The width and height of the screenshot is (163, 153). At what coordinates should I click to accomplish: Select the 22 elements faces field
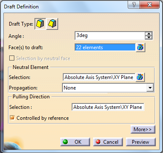[105, 47]
